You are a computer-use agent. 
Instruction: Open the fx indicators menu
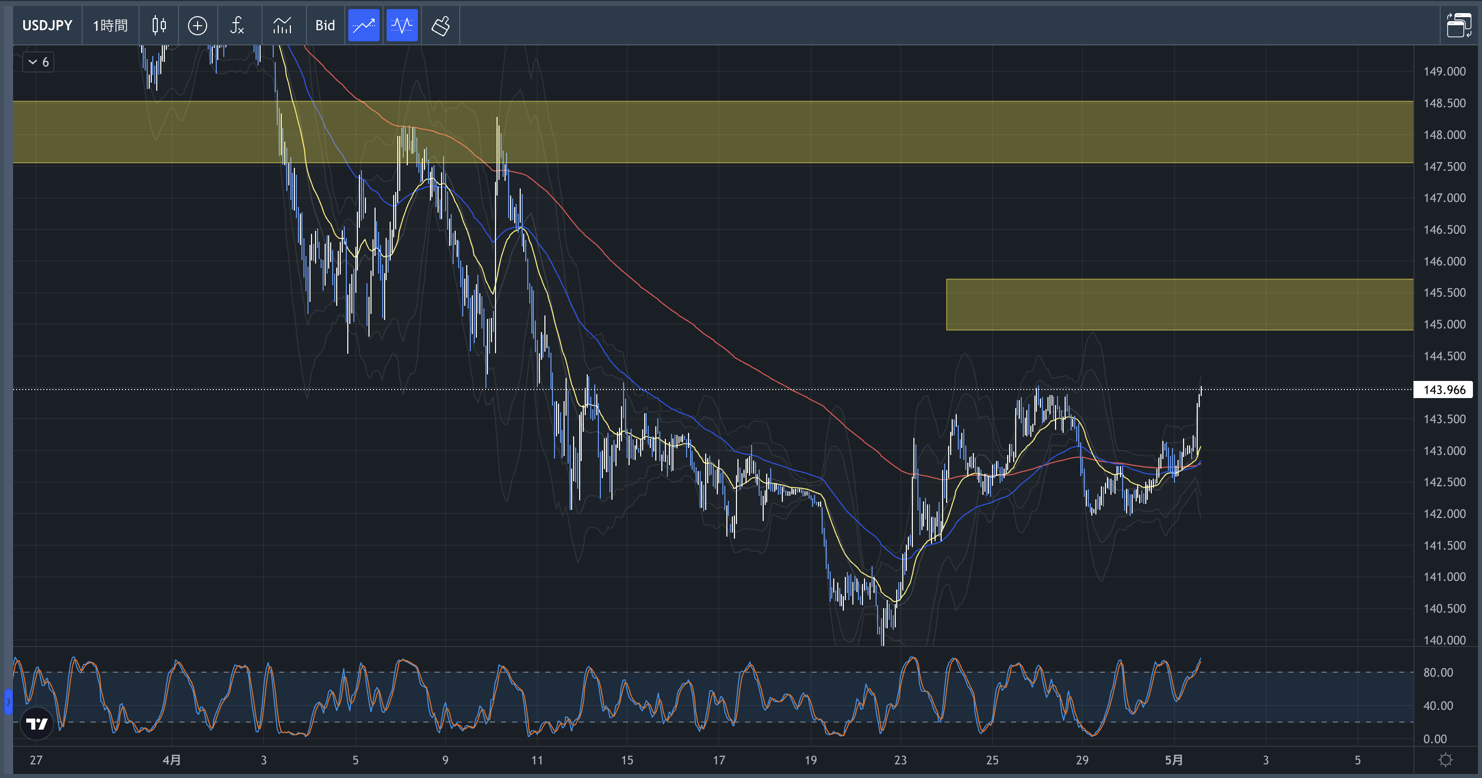[237, 25]
